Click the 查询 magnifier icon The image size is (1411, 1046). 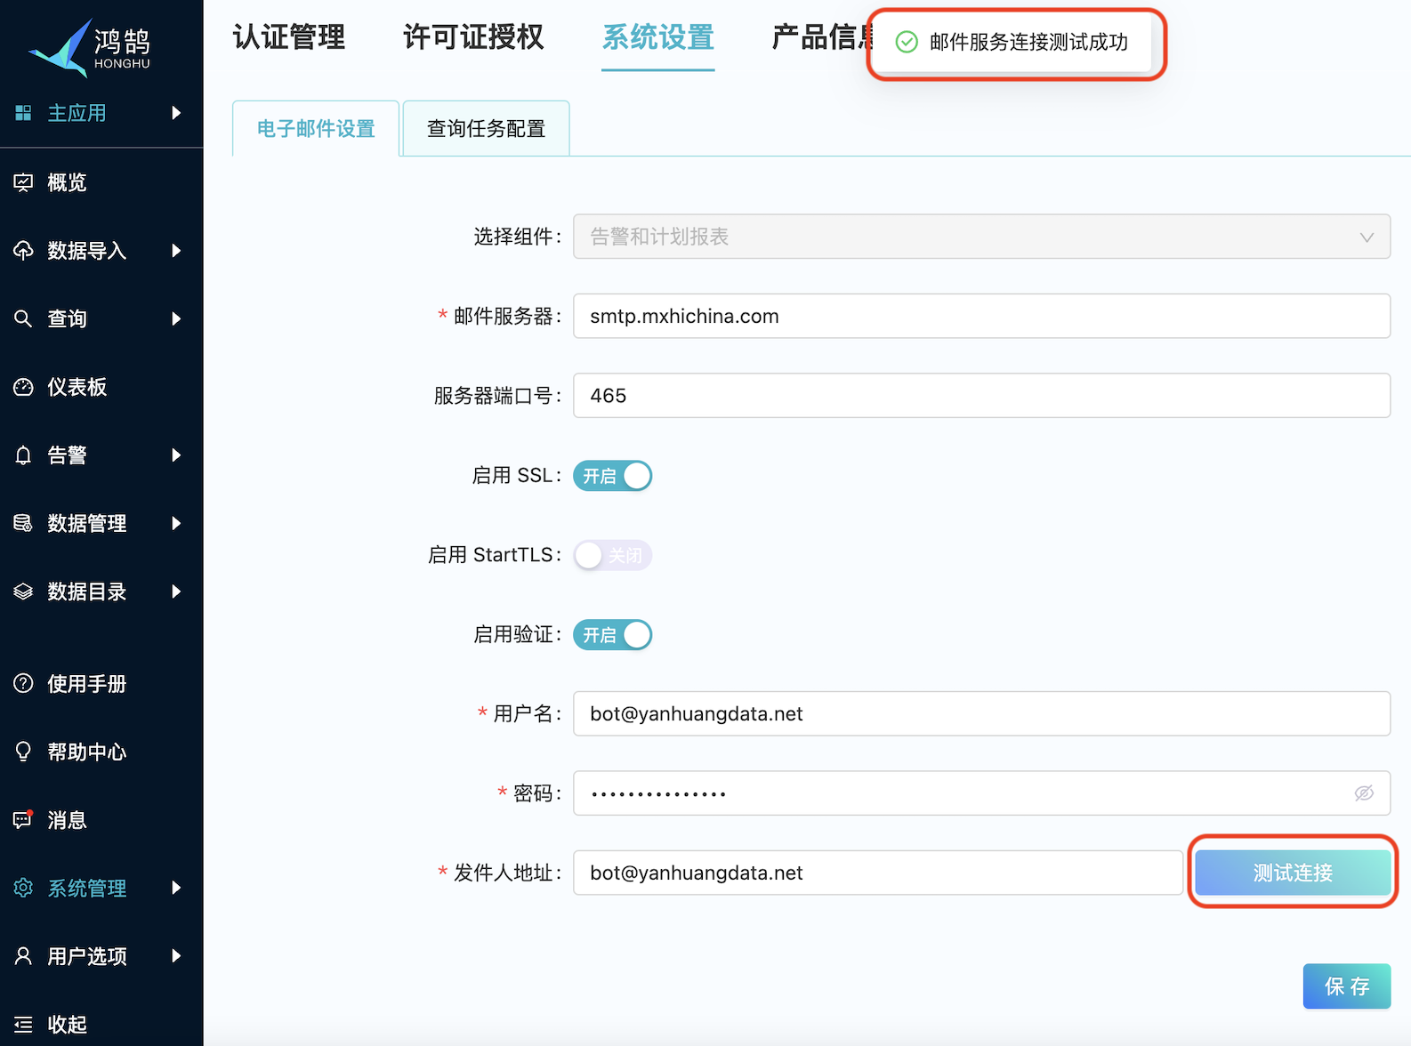click(x=23, y=318)
